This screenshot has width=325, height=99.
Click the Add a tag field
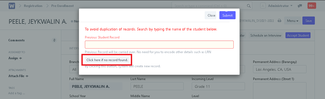[17, 93]
